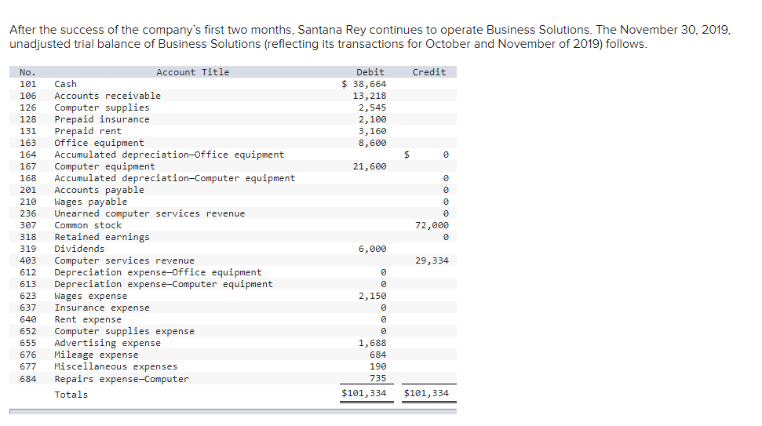Click the horizontal scrollbar below the table
This screenshot has height=426, width=762.
233,411
